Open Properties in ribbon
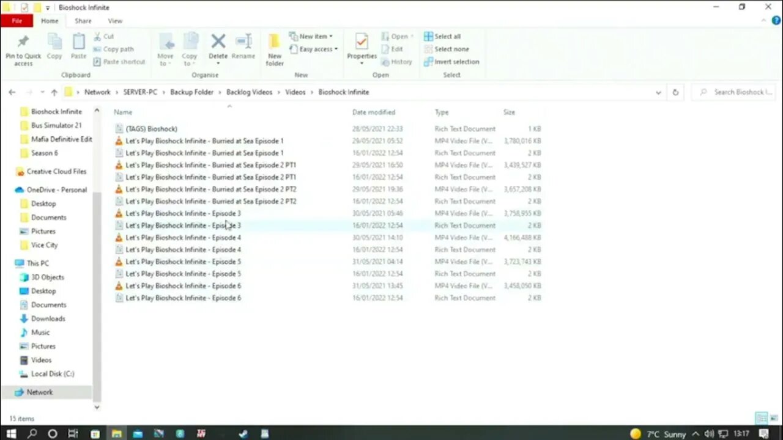The height and width of the screenshot is (440, 783). 362,49
